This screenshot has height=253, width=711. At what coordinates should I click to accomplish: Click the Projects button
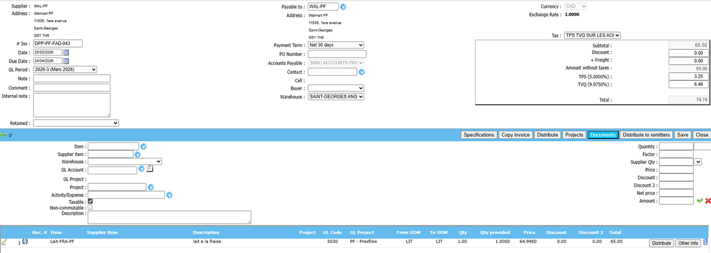click(574, 135)
